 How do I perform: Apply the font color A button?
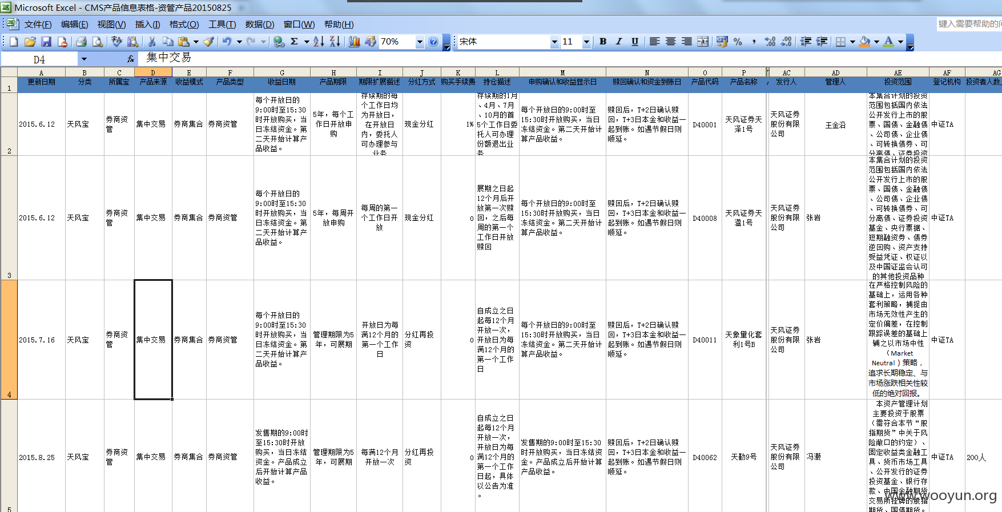click(888, 42)
